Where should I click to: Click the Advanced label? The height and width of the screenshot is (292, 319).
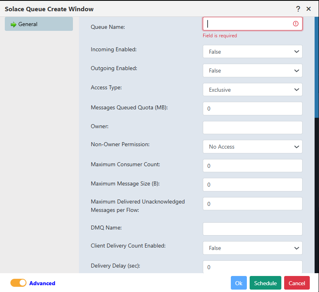(42, 283)
